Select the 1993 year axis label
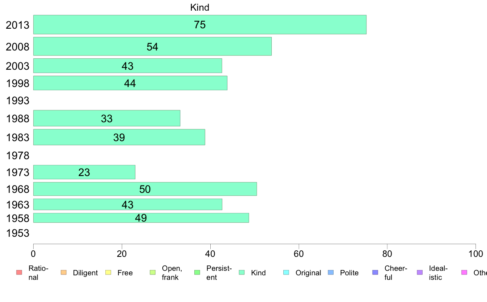The image size is (487, 302). (x=18, y=101)
